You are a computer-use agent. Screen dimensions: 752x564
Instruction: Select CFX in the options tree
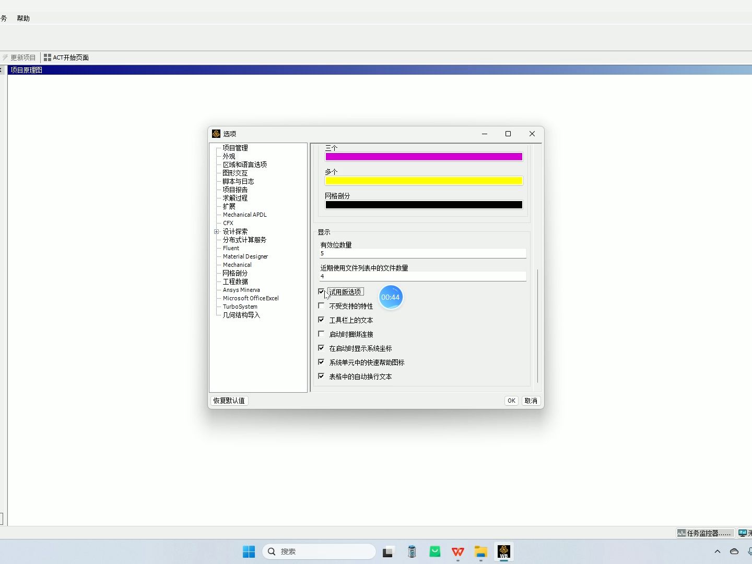[x=228, y=223]
